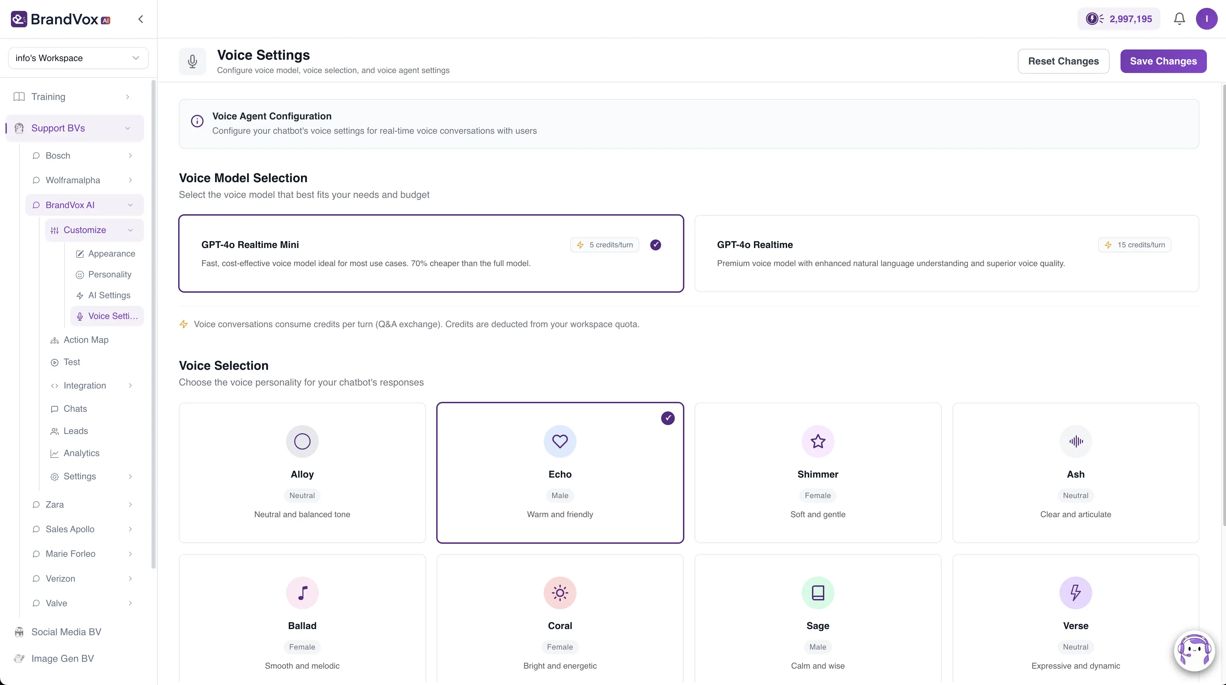The width and height of the screenshot is (1226, 685).
Task: Click the Training book icon
Action: pyautogui.click(x=19, y=97)
